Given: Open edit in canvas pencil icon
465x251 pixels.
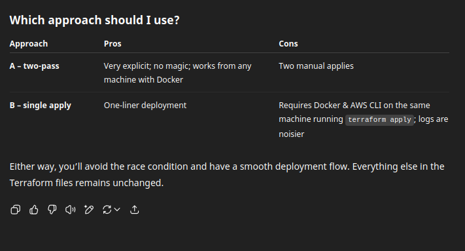Looking at the screenshot, I should click(x=89, y=210).
